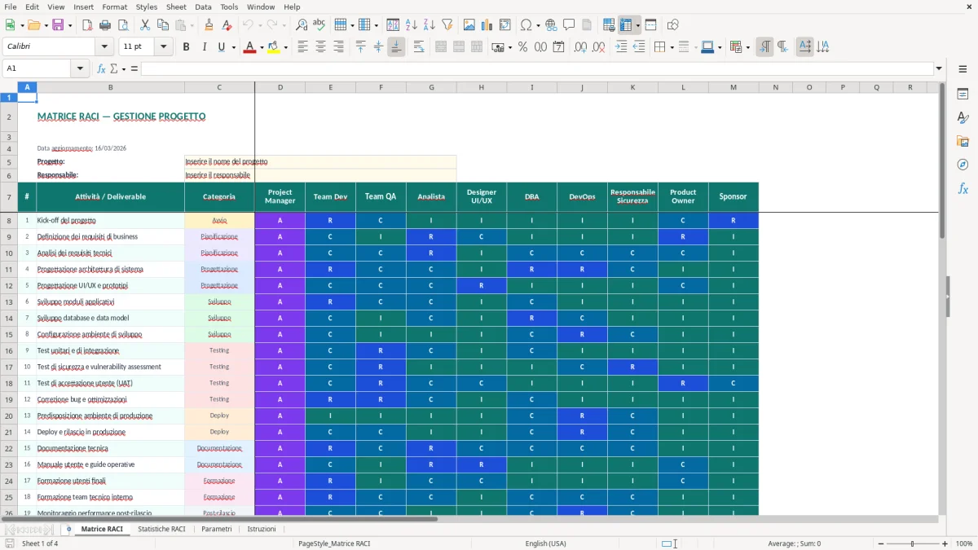Screen dimensions: 978x550
Task: Toggle Center Horizontally alignment
Action: click(x=320, y=47)
